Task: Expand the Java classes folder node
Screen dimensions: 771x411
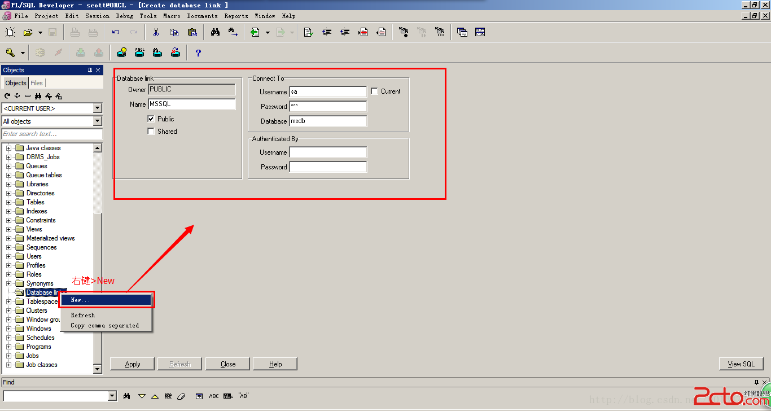Action: [x=9, y=148]
